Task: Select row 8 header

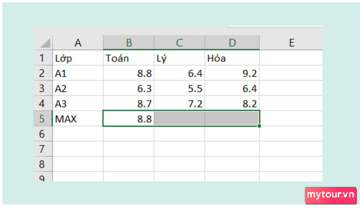Action: coord(43,164)
